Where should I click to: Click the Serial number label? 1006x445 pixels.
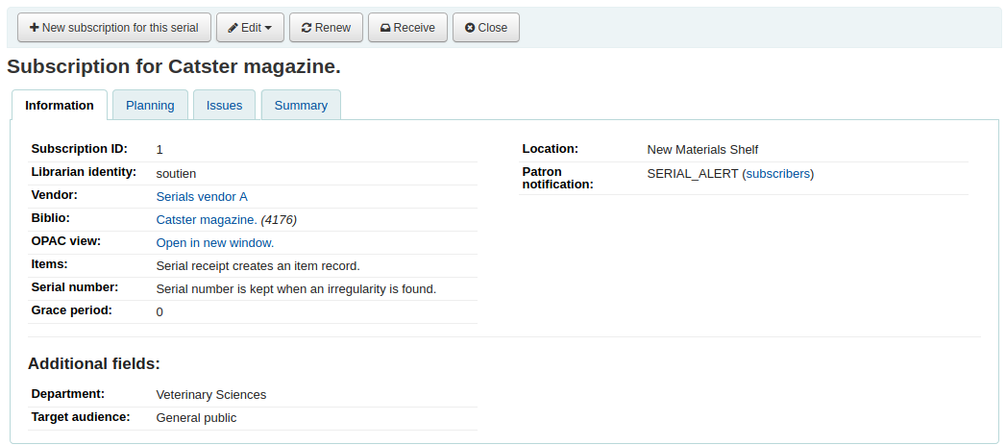(x=75, y=287)
